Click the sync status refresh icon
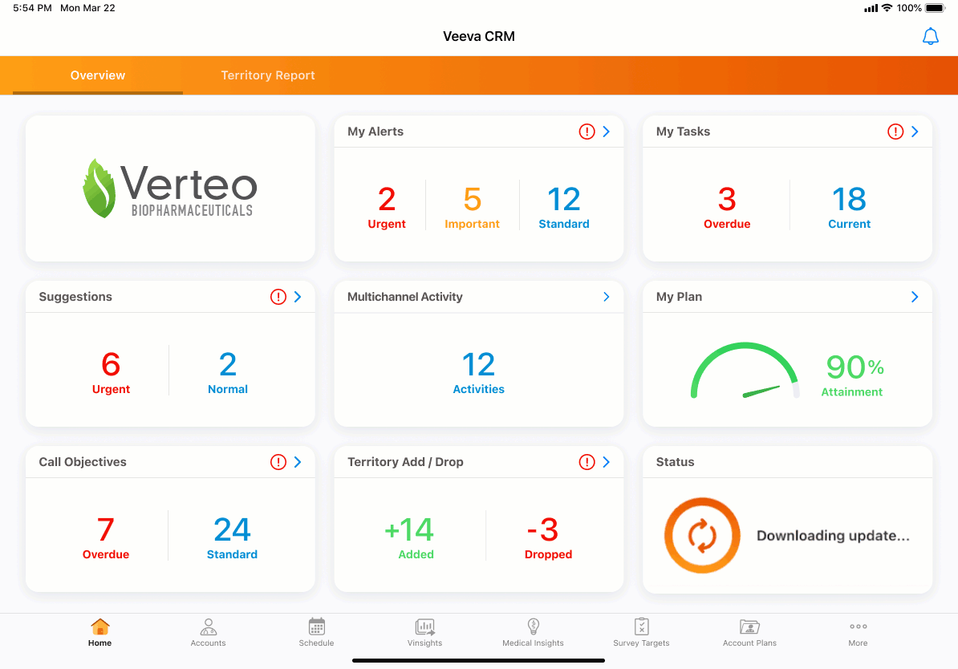This screenshot has width=958, height=669. coord(702,536)
